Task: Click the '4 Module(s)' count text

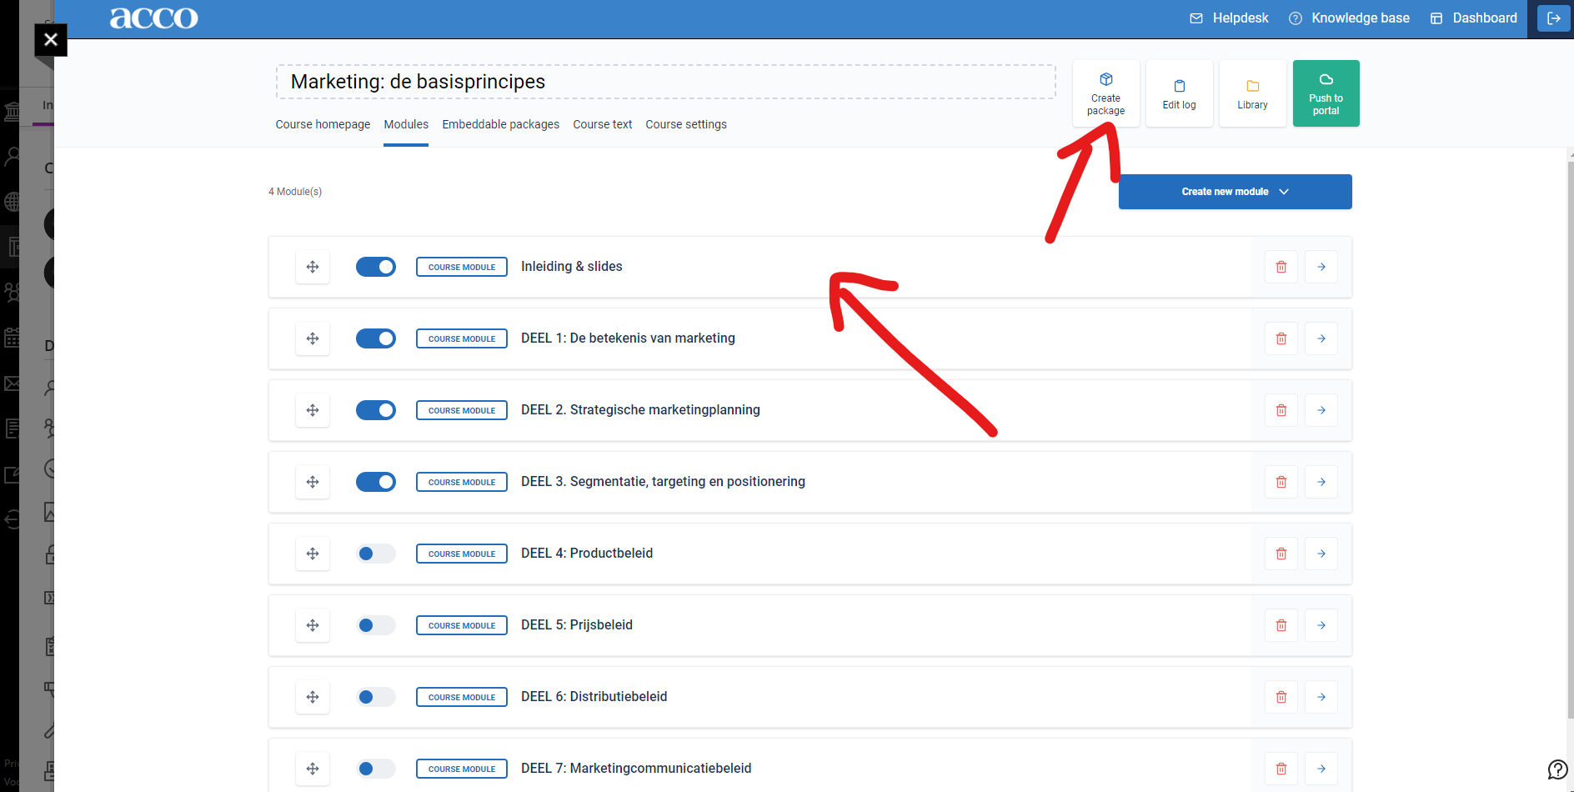Action: coord(295,192)
